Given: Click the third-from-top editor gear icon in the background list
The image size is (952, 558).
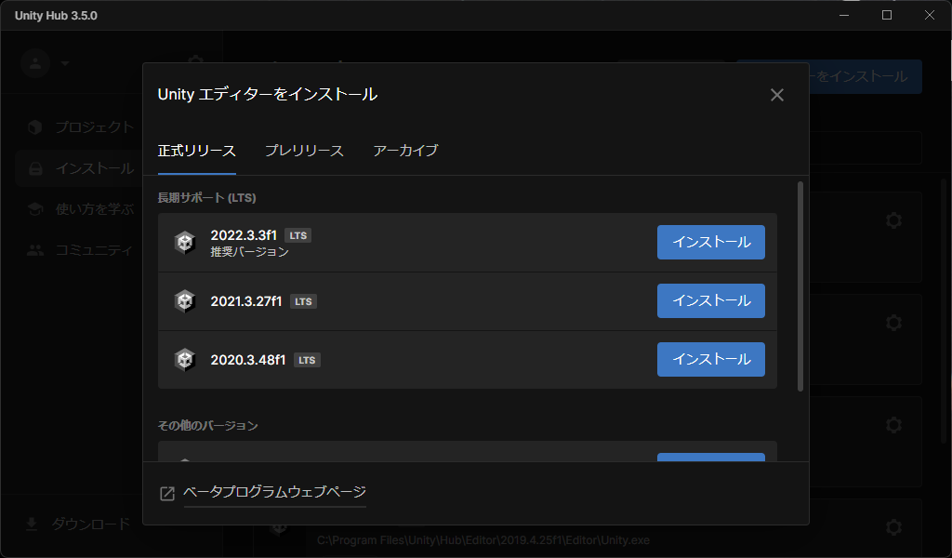Looking at the screenshot, I should coord(893,424).
